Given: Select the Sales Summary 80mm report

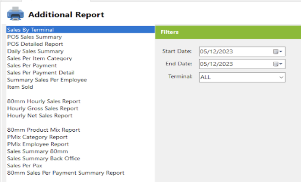Looking at the screenshot, I should coord(38,151).
